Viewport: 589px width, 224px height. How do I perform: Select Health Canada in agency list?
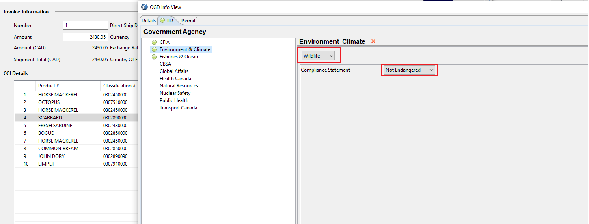pos(175,79)
